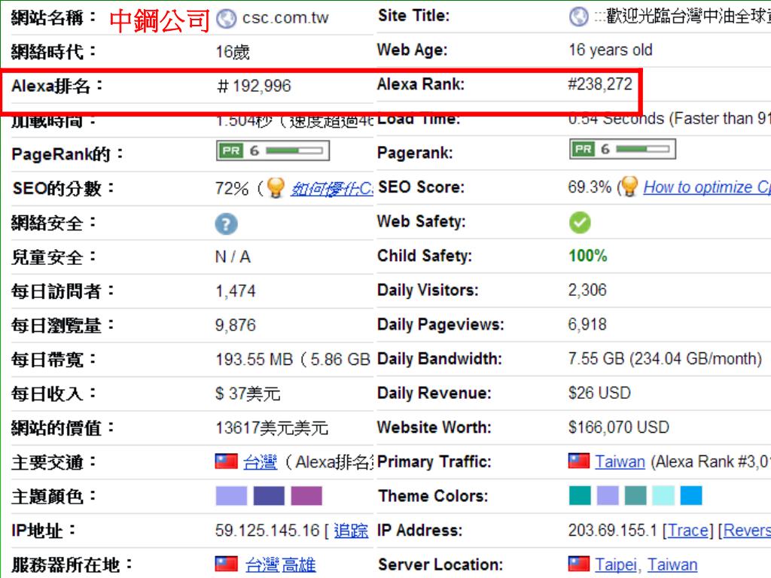
Task: Click the Alexa Rank value #238,272
Action: pyautogui.click(x=600, y=84)
